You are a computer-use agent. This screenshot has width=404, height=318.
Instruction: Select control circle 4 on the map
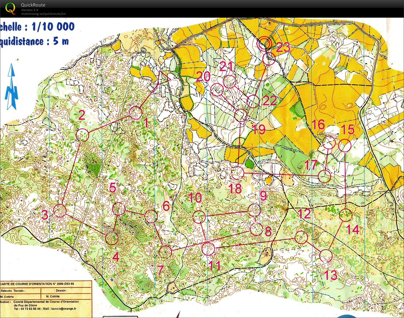pos(112,238)
